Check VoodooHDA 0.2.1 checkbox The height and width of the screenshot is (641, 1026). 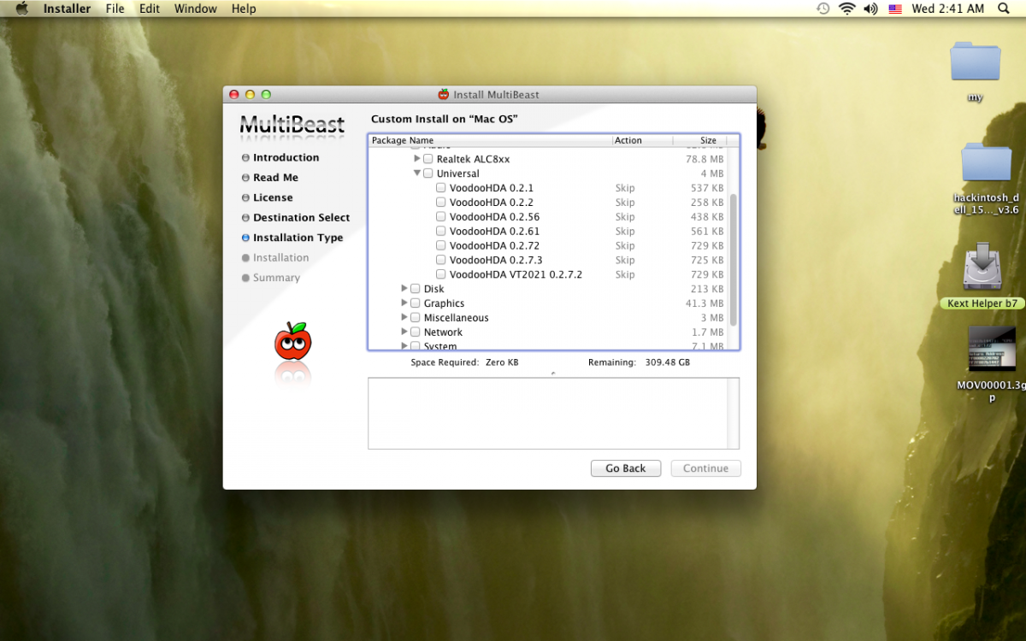(441, 188)
